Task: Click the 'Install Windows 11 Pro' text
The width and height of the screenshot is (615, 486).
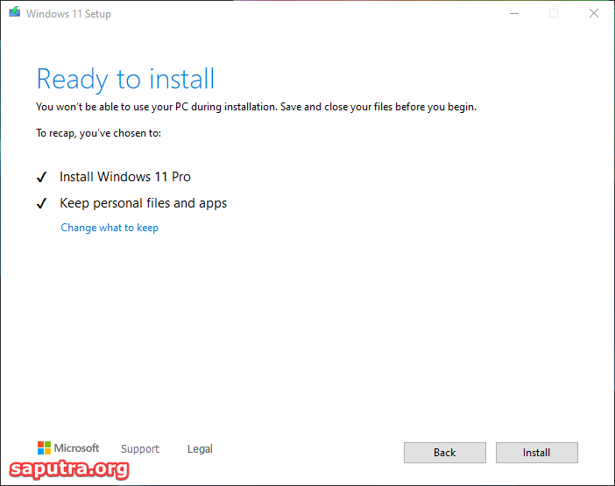Action: (x=125, y=177)
